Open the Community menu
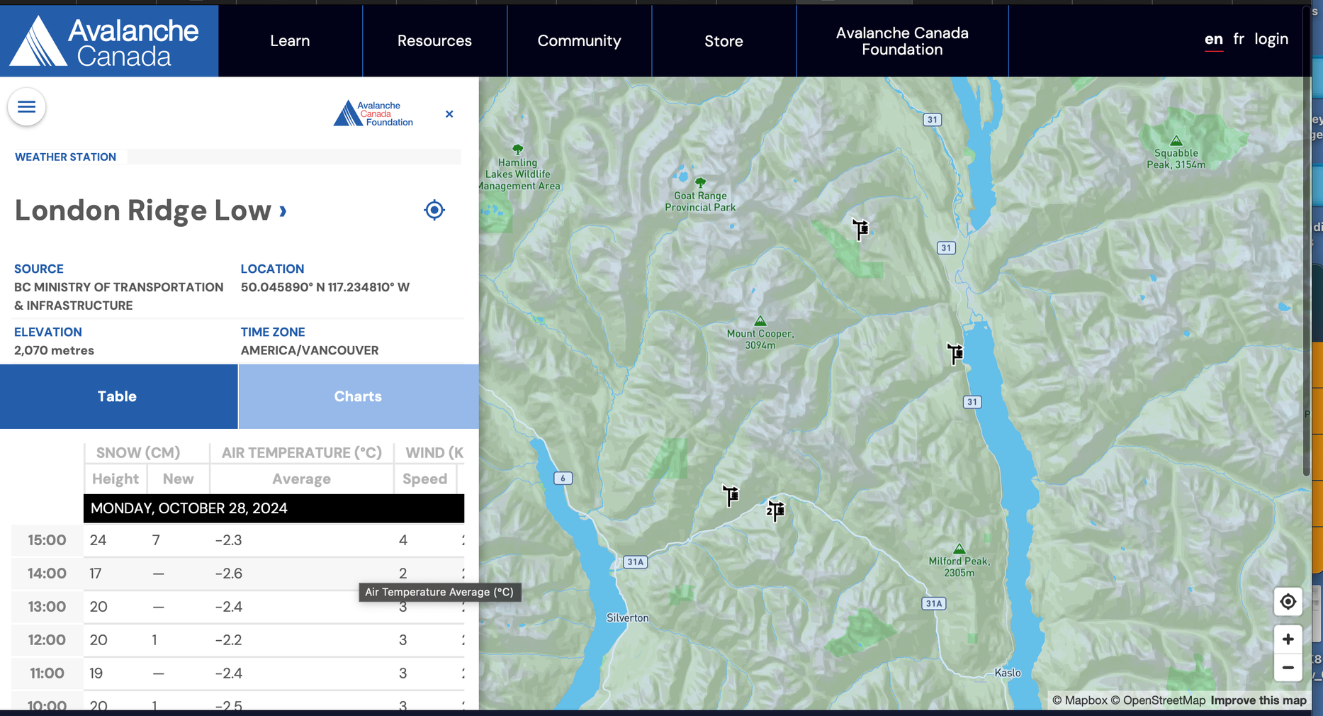This screenshot has width=1323, height=716. coord(579,41)
